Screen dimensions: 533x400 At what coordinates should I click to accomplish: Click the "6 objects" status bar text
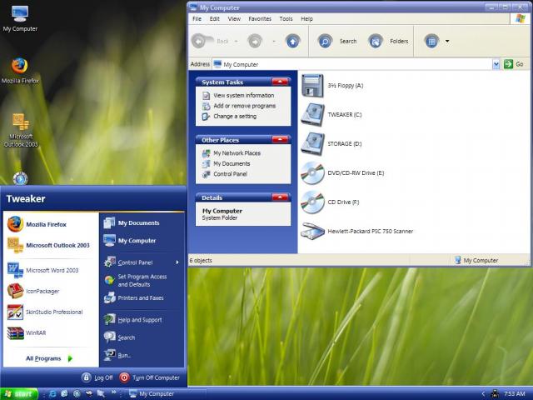[x=201, y=261]
